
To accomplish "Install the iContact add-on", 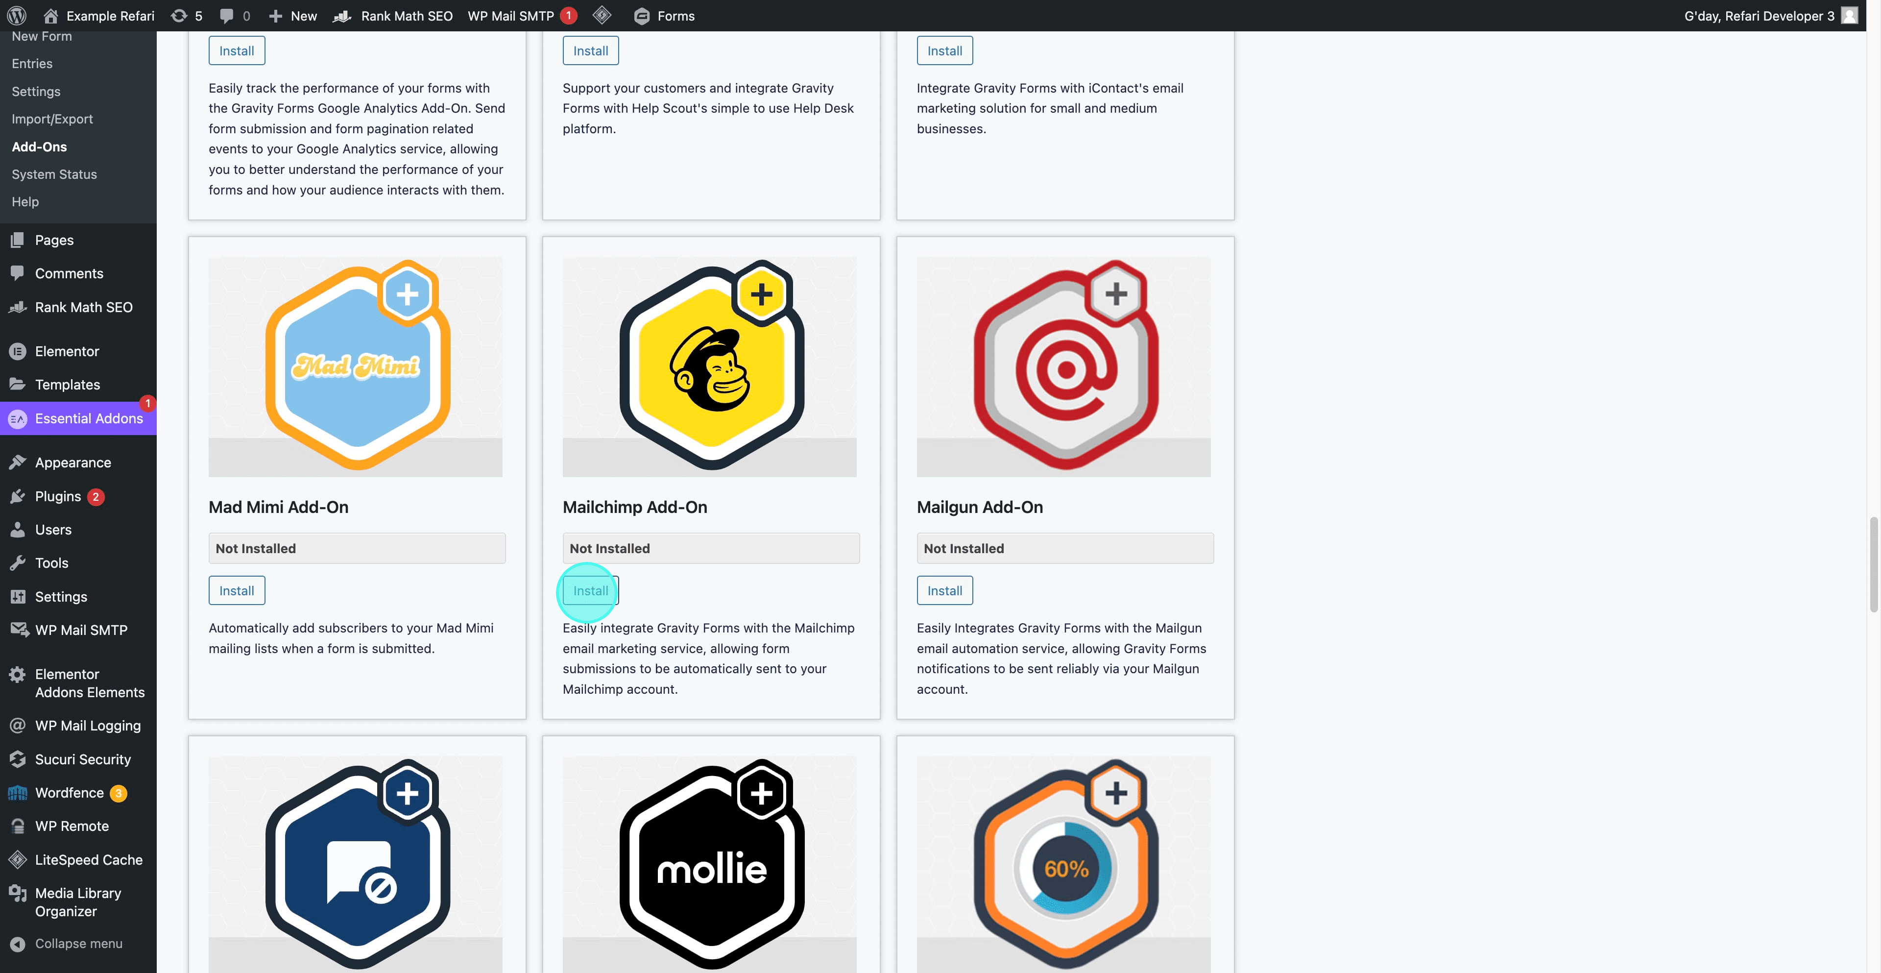I will (945, 50).
